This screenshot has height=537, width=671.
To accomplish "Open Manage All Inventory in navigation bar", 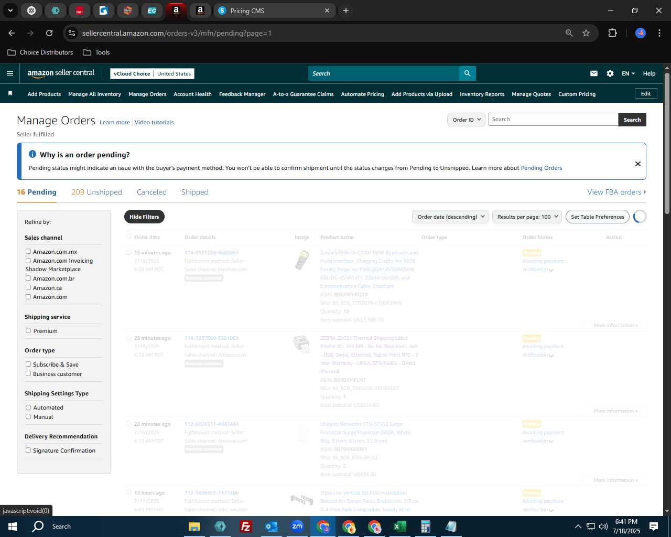I will [94, 94].
